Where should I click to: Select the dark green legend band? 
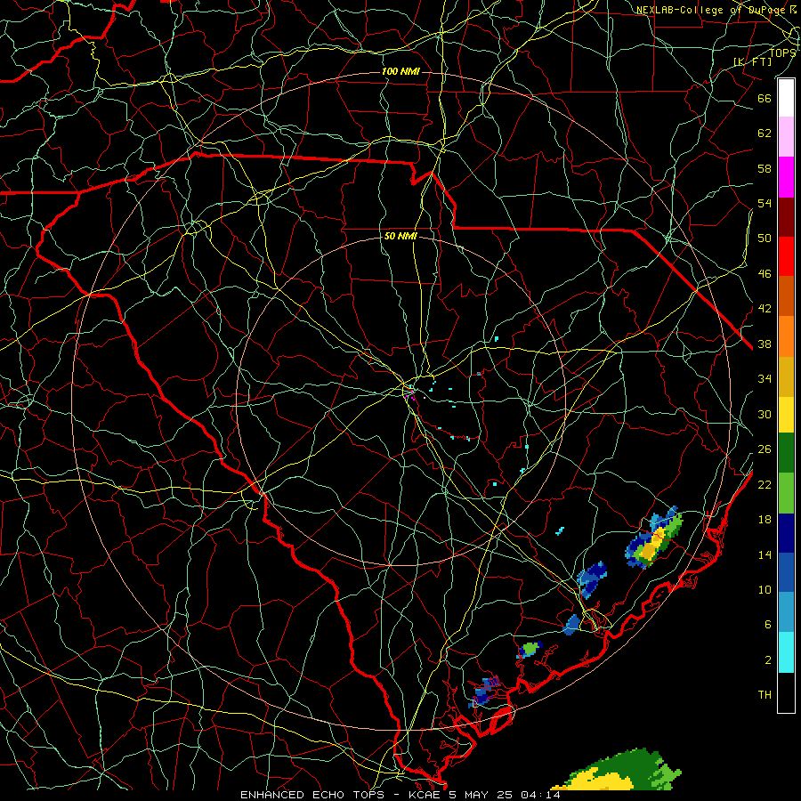click(x=786, y=453)
